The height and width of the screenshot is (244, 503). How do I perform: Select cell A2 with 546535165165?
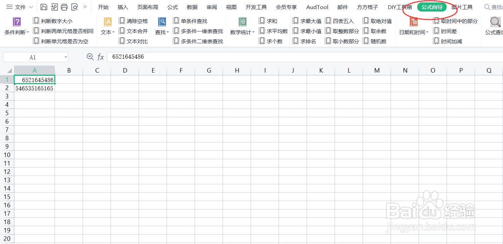click(34, 88)
